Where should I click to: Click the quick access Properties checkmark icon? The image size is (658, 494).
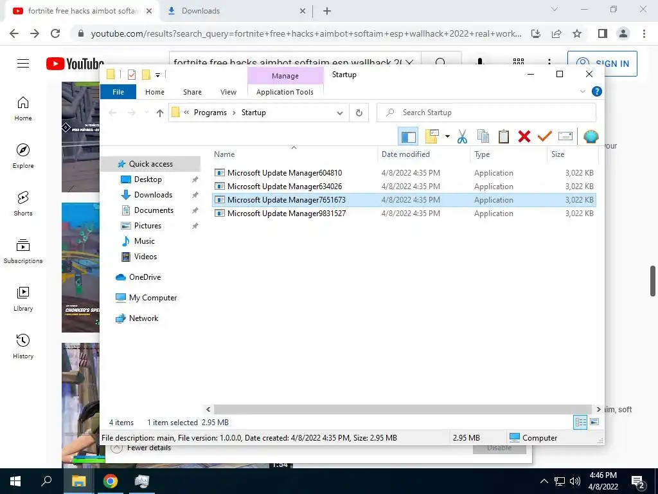131,75
